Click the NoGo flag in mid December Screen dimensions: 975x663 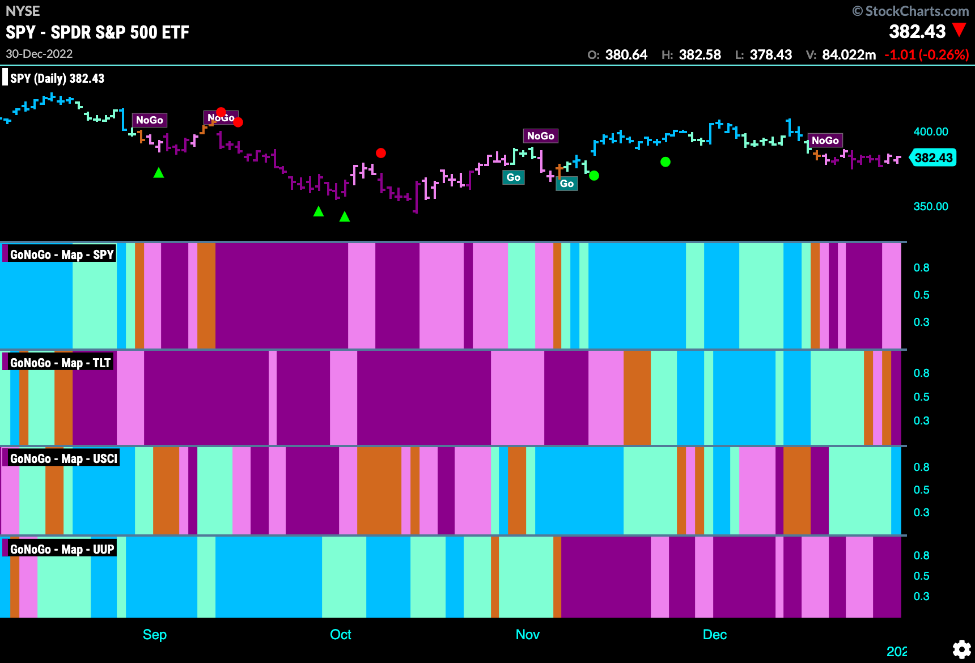pyautogui.click(x=825, y=141)
